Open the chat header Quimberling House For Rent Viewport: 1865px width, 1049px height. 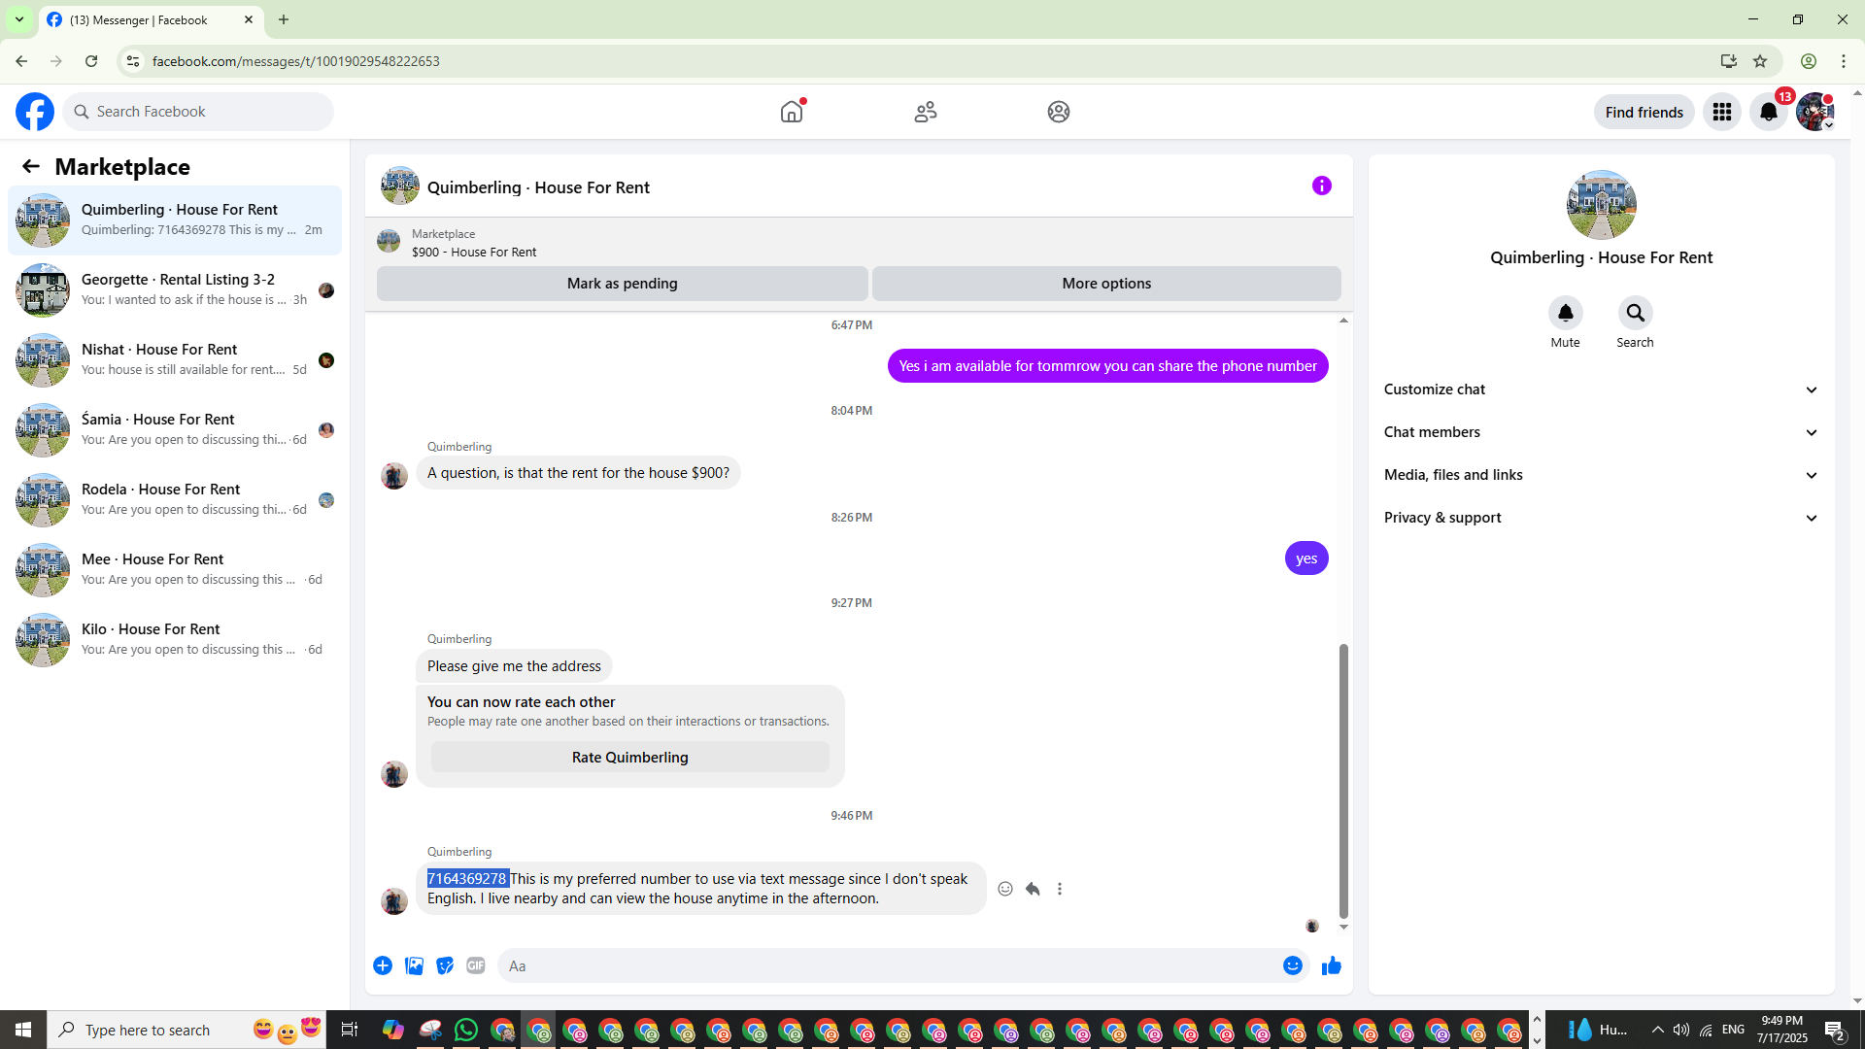(x=538, y=187)
